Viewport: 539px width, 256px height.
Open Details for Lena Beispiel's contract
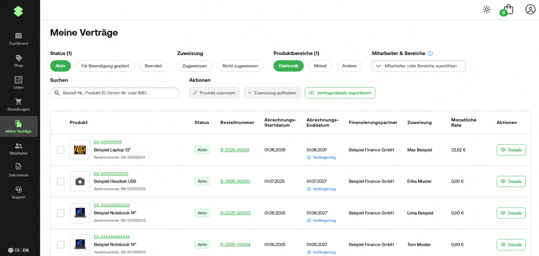point(511,213)
